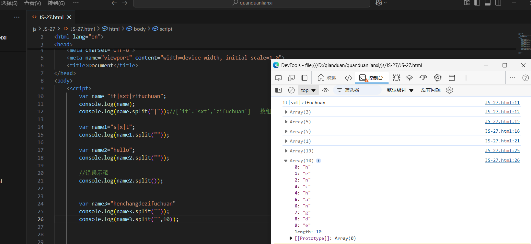The height and width of the screenshot is (244, 531).
Task: Open the VS Code Selection (选择) menu
Action: 9,3
